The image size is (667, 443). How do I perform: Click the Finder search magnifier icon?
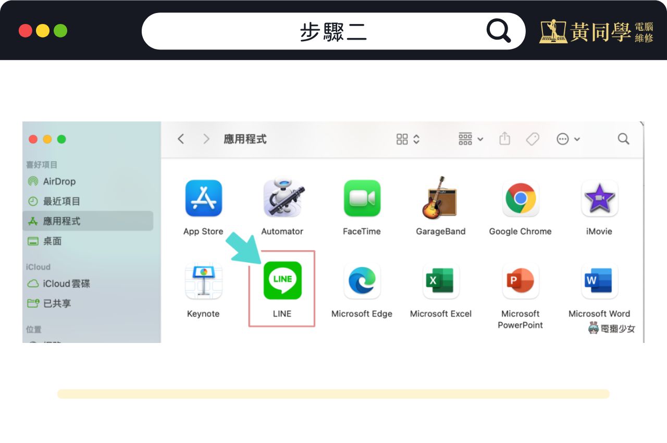pyautogui.click(x=623, y=139)
